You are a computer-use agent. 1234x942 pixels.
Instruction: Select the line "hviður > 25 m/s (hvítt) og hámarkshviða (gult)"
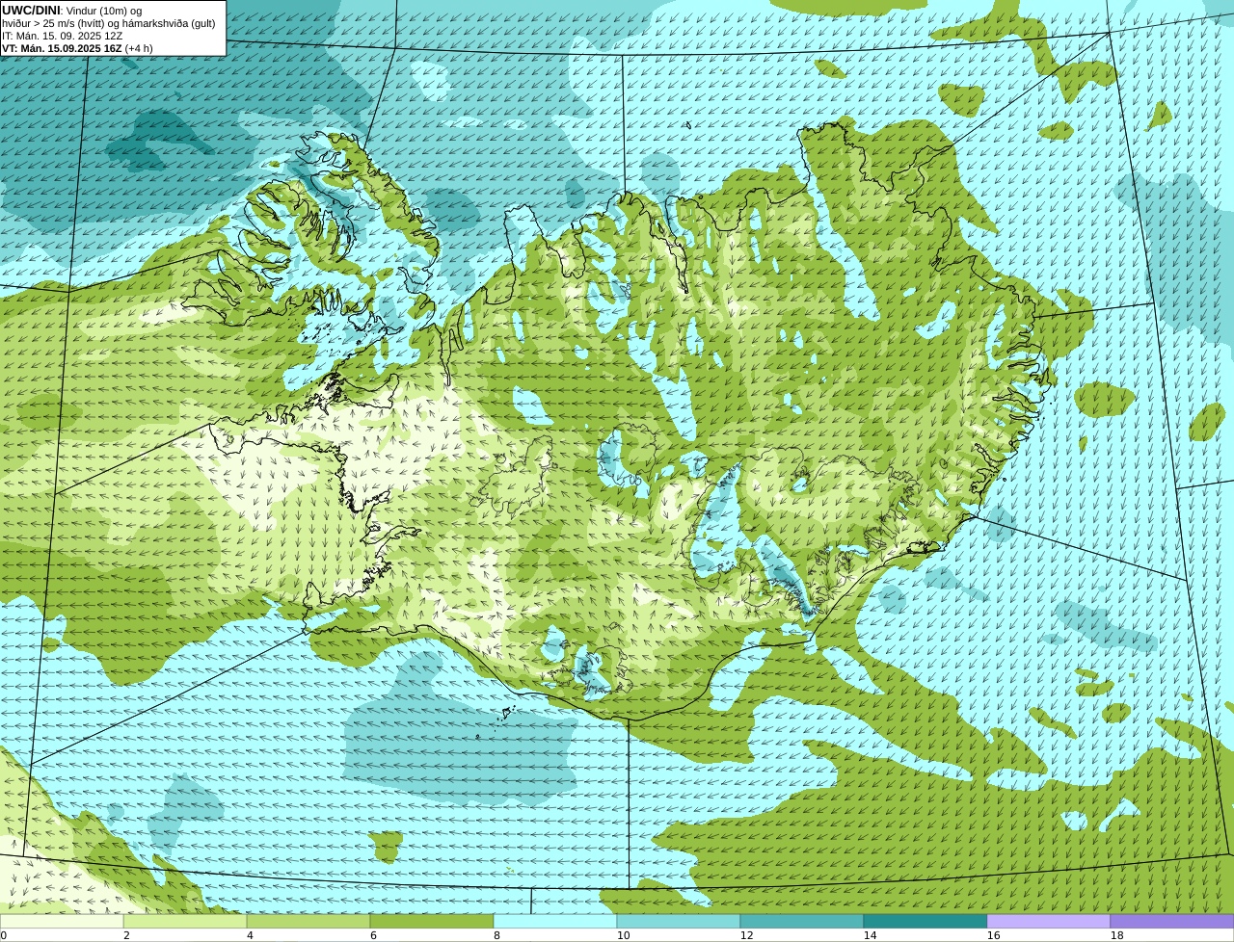[109, 22]
